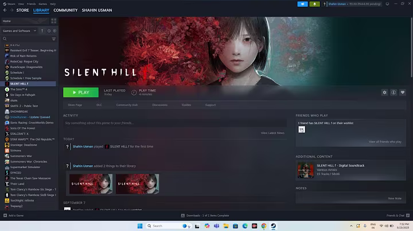Screen dimensions: 413x231
Task: Create a New Note
Action: click(395, 198)
